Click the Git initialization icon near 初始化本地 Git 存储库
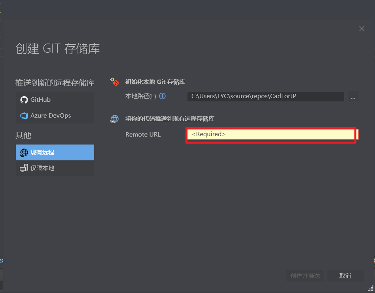 (114, 82)
